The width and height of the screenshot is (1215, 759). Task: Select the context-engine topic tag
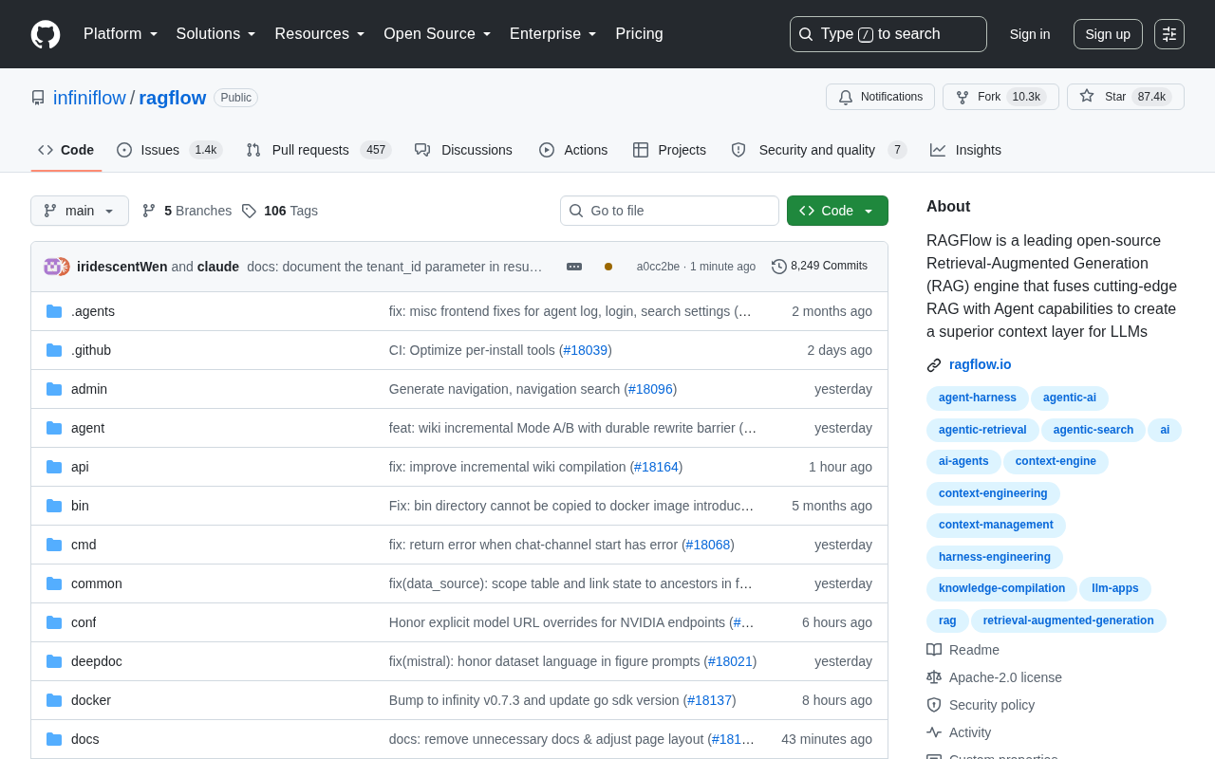[1056, 462]
